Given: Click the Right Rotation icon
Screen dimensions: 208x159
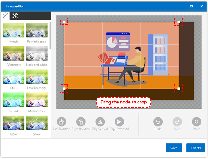Looking at the screenshot, I should coord(81,122).
